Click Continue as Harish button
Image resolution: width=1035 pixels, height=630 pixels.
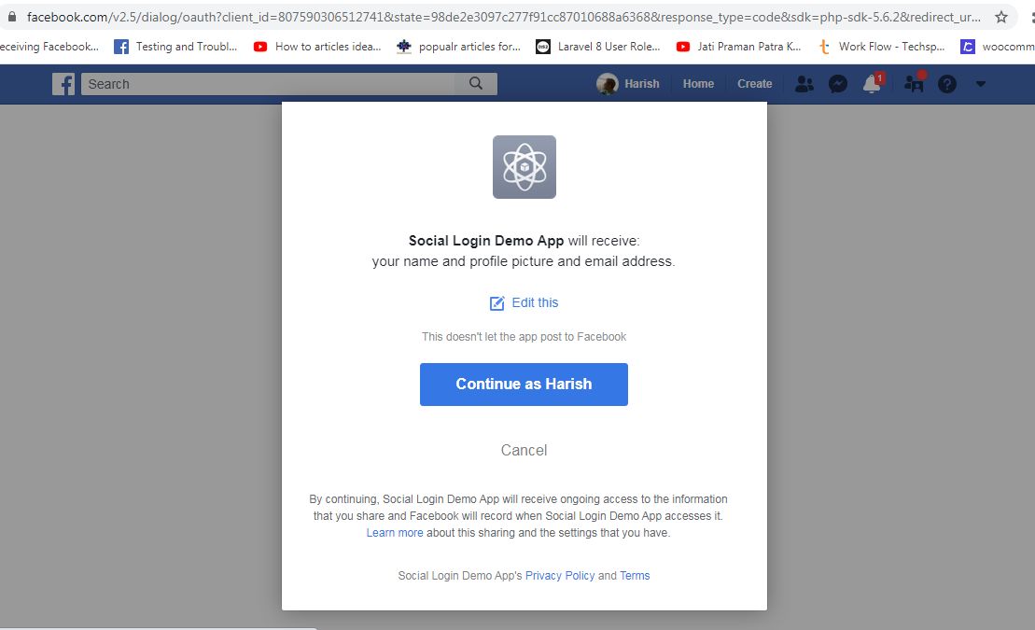pyautogui.click(x=524, y=385)
